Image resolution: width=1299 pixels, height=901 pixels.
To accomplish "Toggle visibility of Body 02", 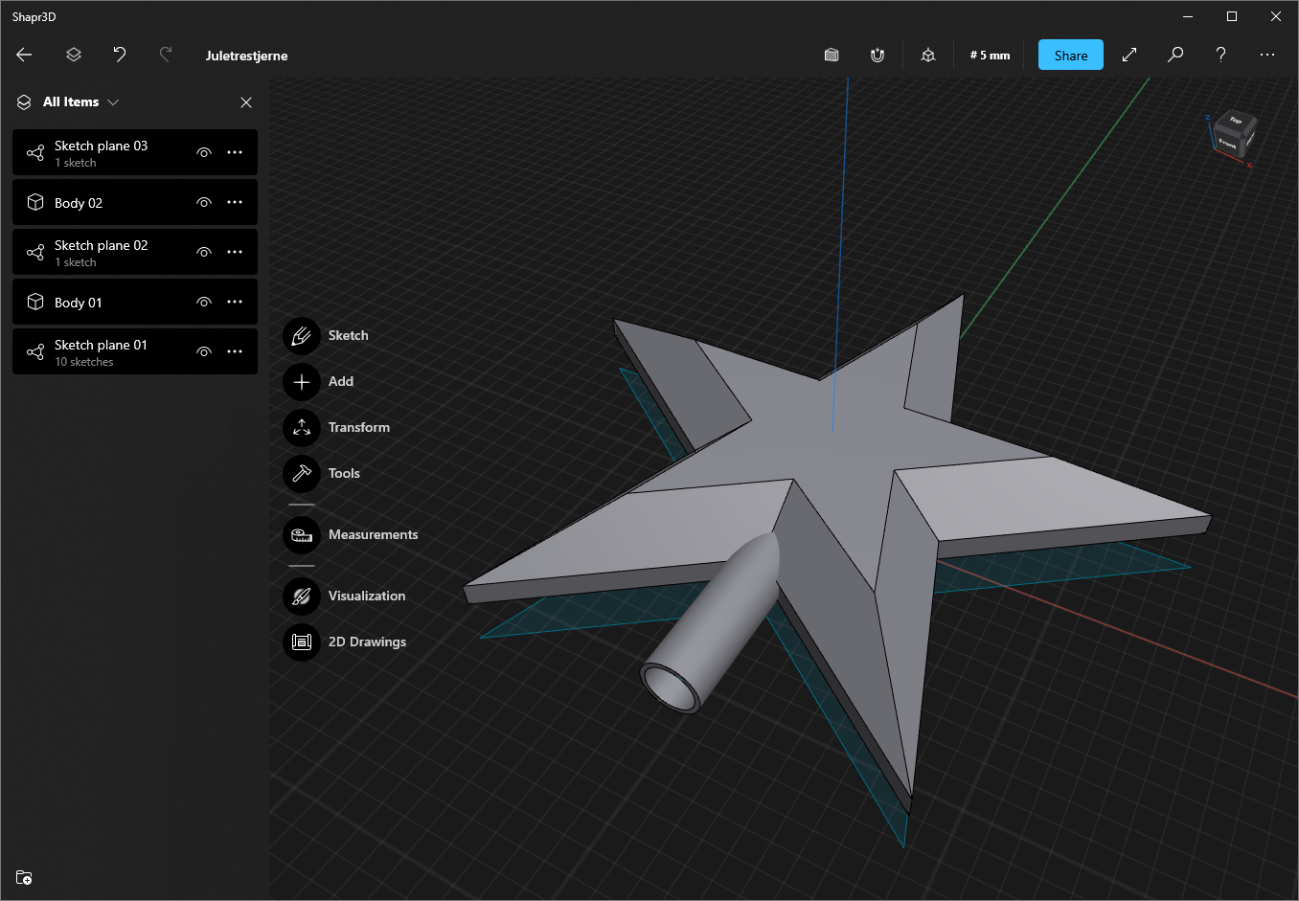I will tap(204, 202).
